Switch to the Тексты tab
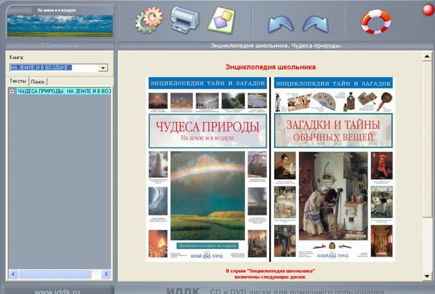This screenshot has height=294, width=435. coord(18,81)
